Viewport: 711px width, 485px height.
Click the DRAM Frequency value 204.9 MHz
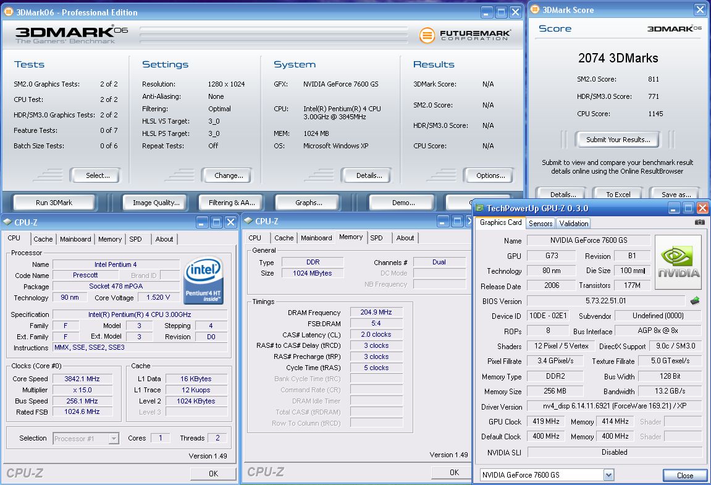376,312
